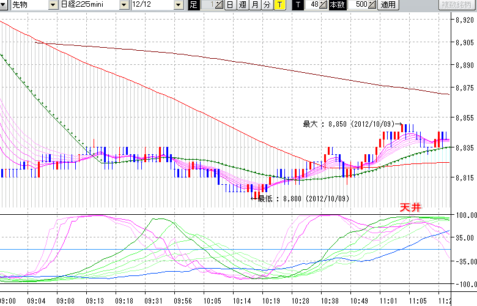Viewport: 477px width, 306px height.
Task: Open the 12/12 contract month dropdown
Action: (179, 6)
